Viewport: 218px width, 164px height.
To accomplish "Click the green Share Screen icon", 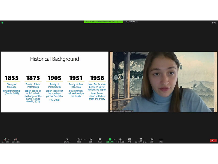I will 110,140.
